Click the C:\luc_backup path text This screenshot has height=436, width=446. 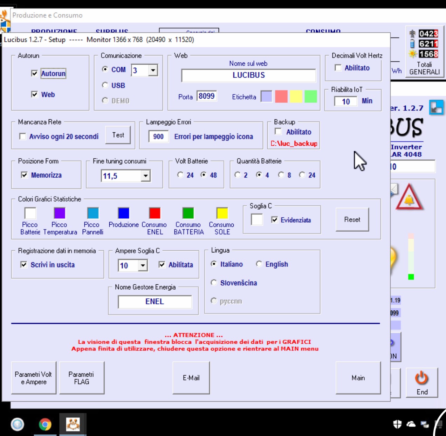[x=294, y=144]
